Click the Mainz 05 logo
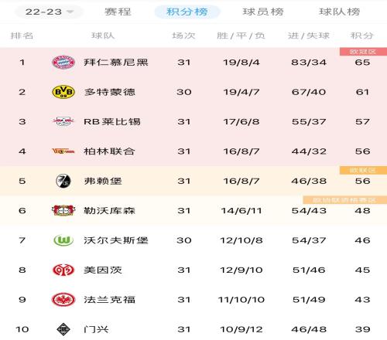This screenshot has width=387, height=340. (x=63, y=270)
